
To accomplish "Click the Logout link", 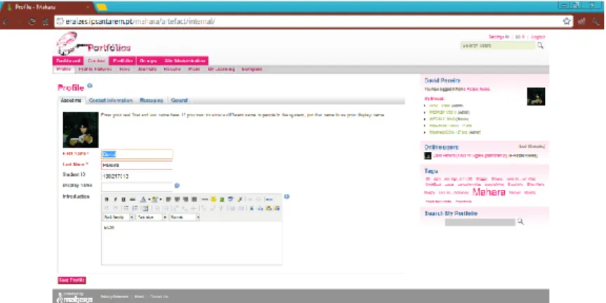I will [x=538, y=37].
